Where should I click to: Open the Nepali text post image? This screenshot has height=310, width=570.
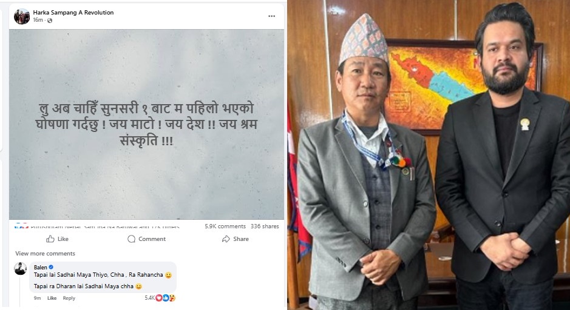[146, 124]
